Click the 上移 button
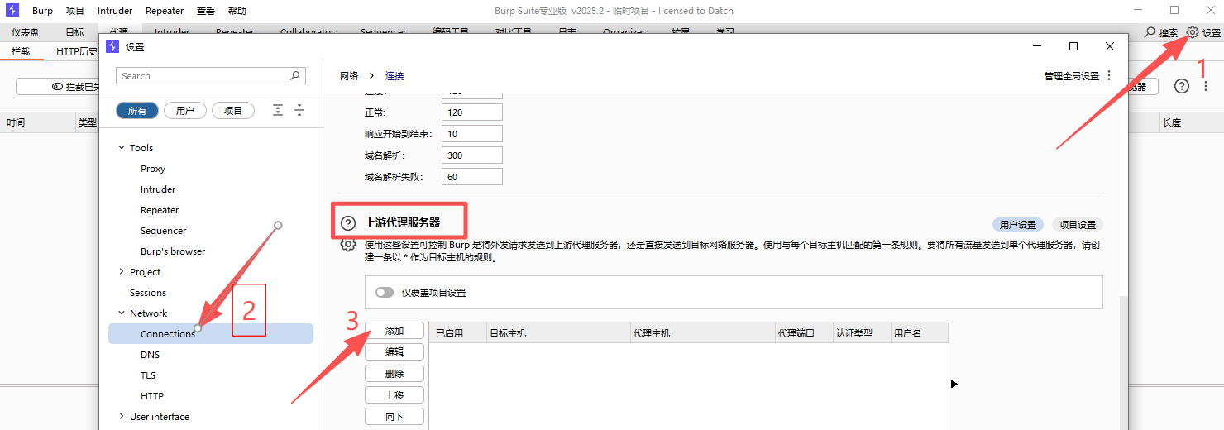Viewport: 1224px width, 430px height. click(394, 395)
